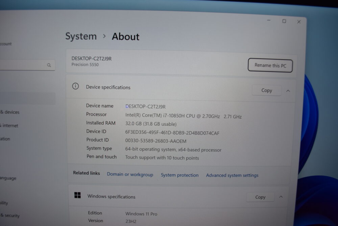Click the Device name value DESKTOP-C2T2J9R

point(145,106)
